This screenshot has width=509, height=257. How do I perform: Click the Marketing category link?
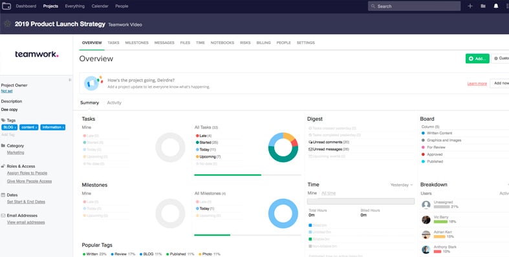[16, 152]
